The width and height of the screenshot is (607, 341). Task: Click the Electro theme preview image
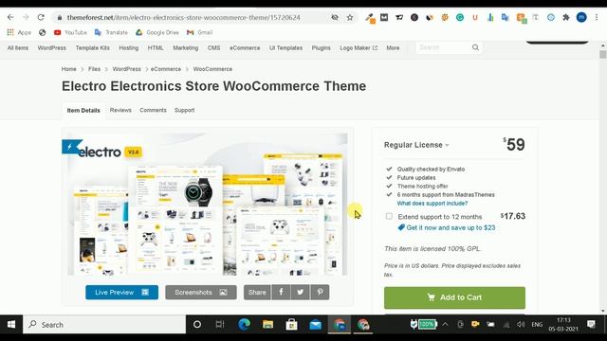tap(208, 205)
